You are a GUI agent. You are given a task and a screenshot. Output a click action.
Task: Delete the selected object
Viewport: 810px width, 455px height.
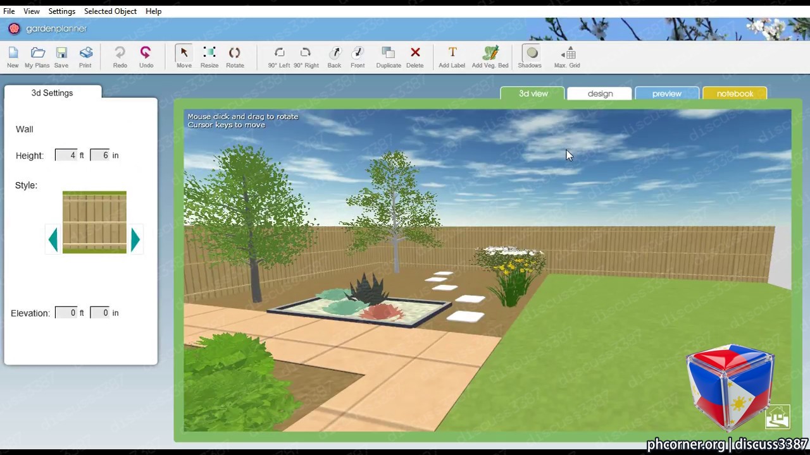pyautogui.click(x=415, y=57)
